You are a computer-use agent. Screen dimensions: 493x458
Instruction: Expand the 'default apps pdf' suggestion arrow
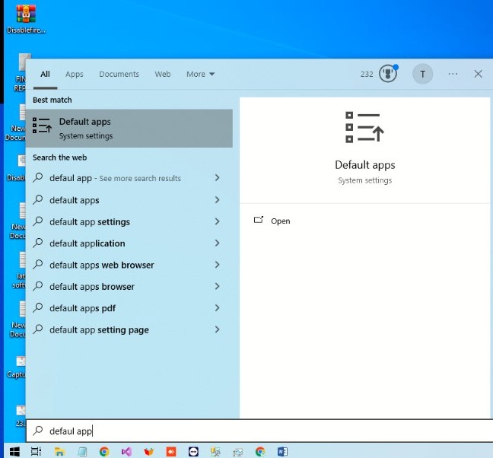coord(218,308)
